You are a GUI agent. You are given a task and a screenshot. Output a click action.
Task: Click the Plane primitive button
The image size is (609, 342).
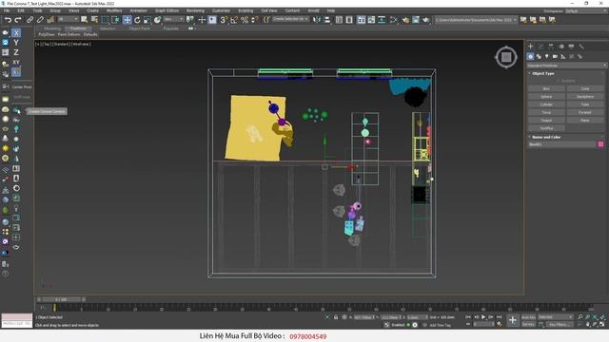click(585, 121)
